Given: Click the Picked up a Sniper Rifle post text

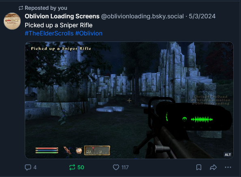Looking at the screenshot, I should pyautogui.click(x=58, y=25).
